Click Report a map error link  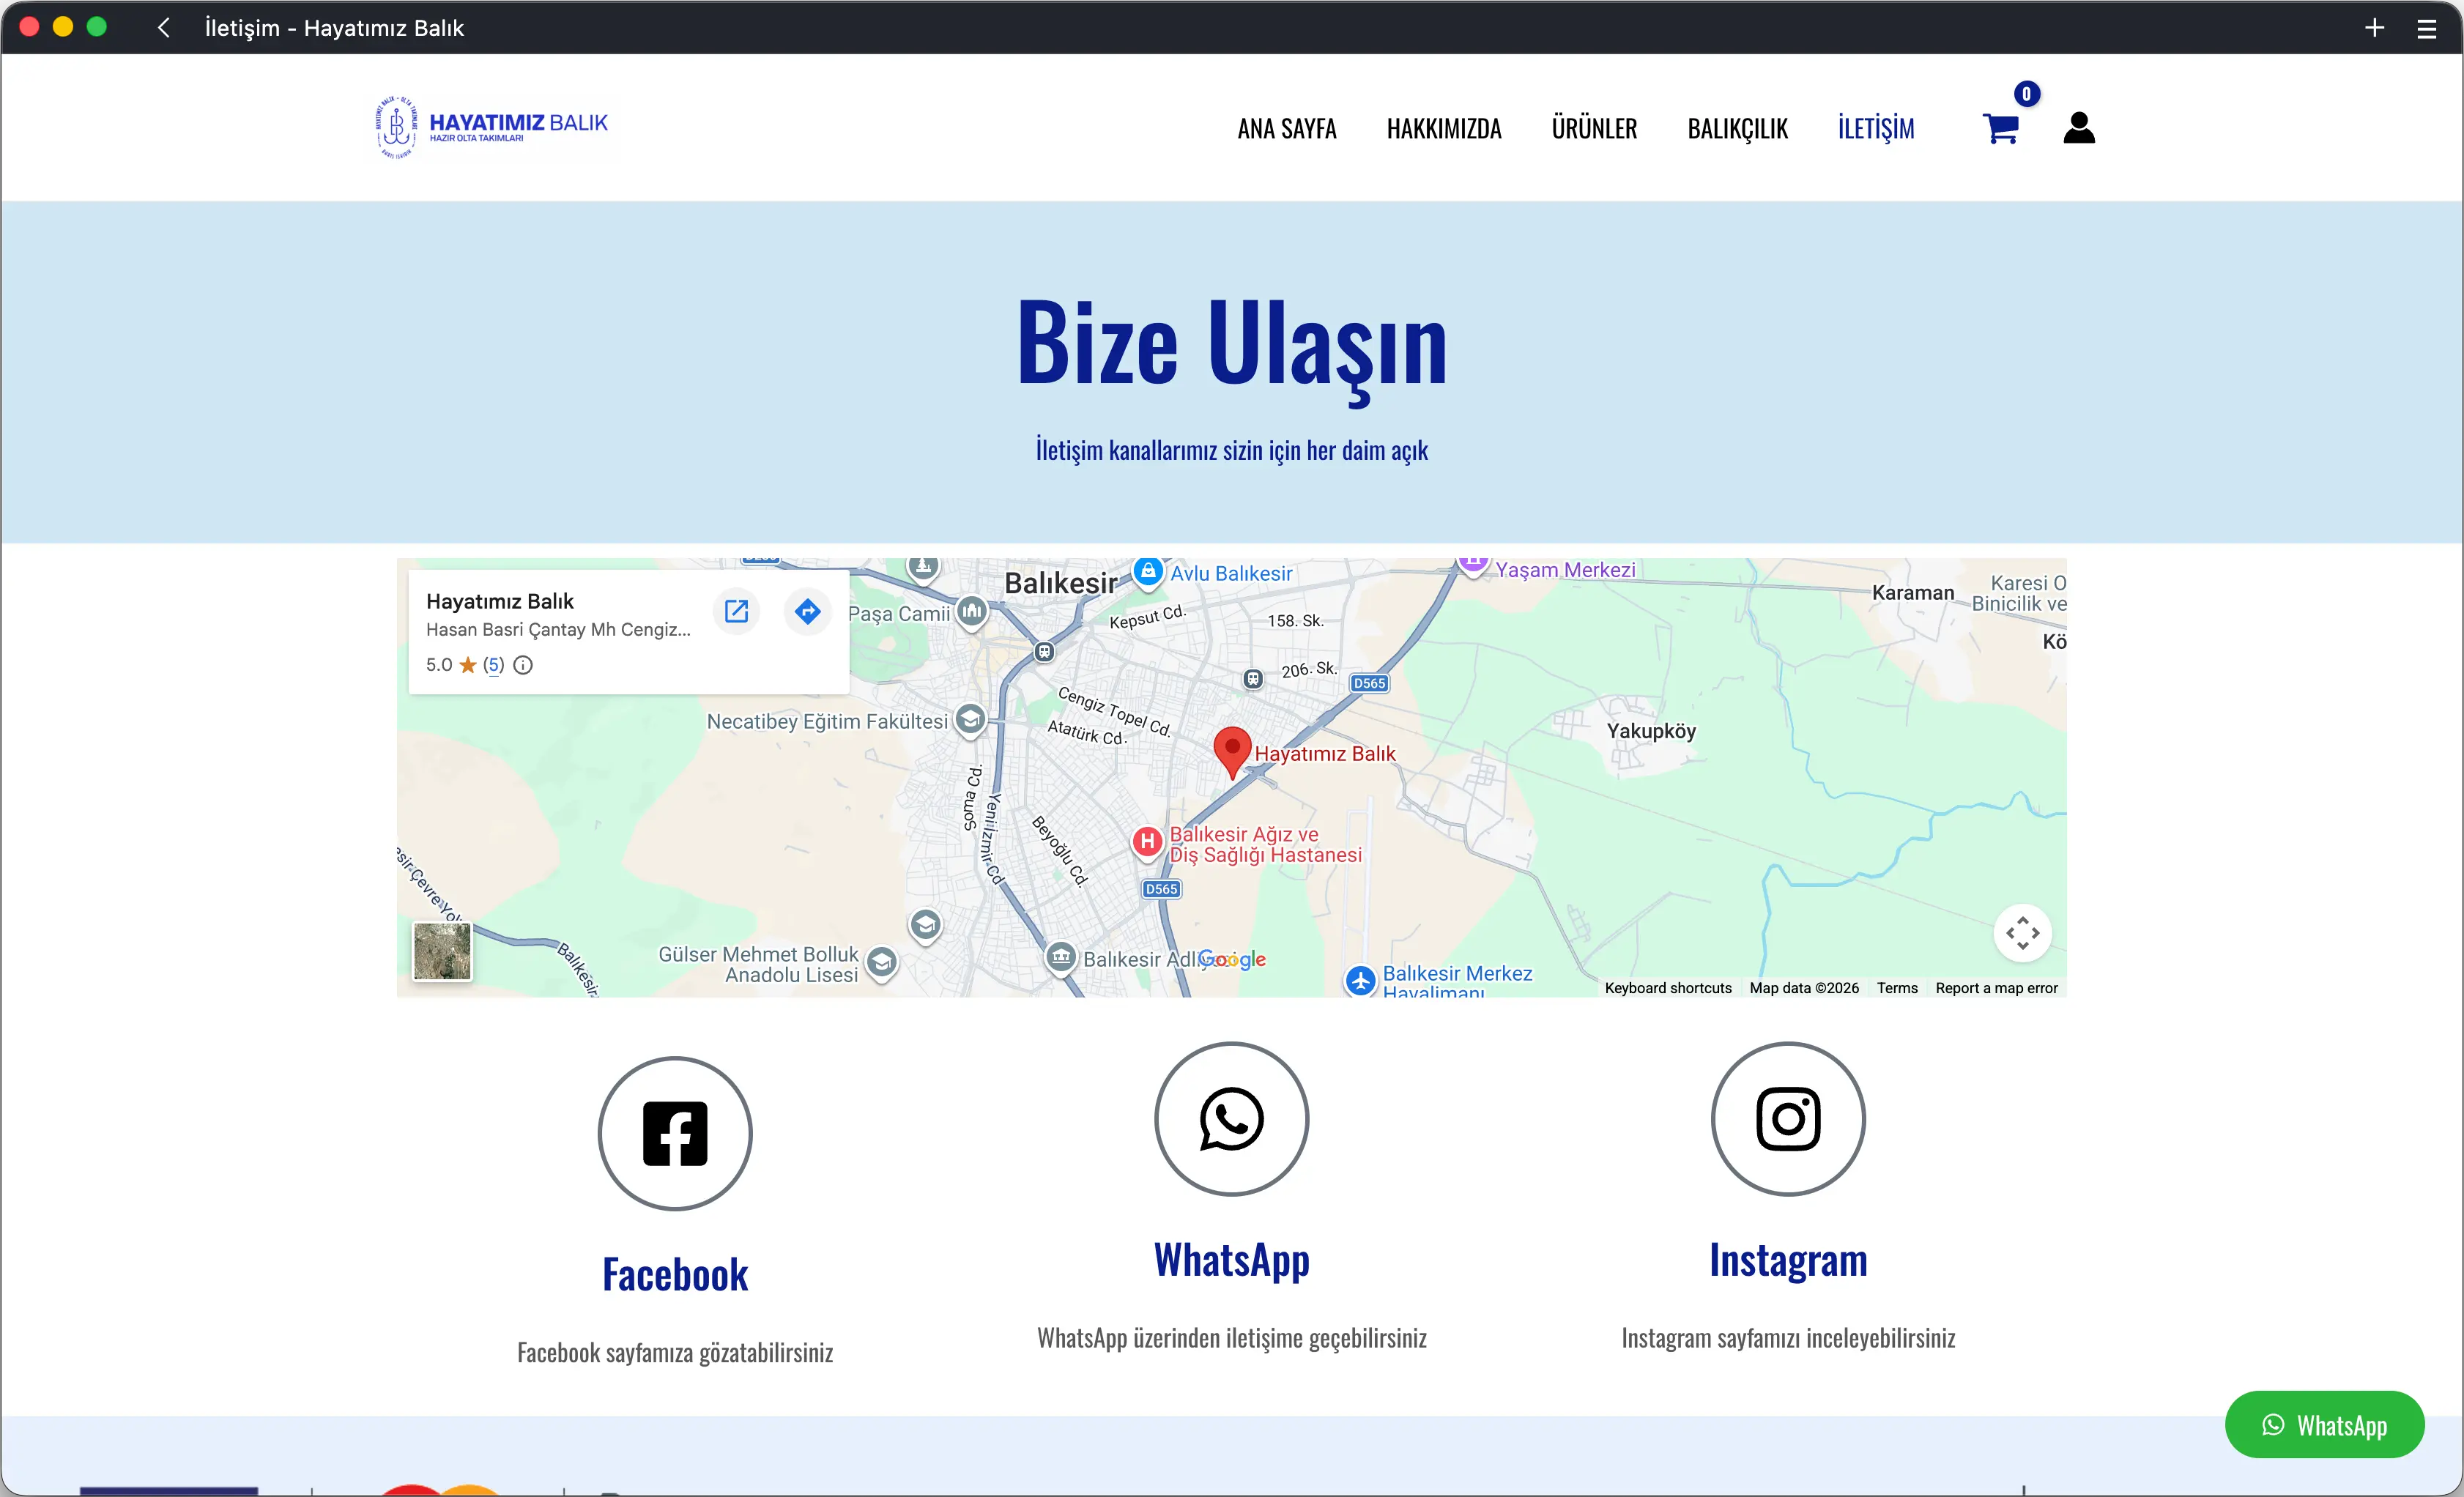point(1996,988)
